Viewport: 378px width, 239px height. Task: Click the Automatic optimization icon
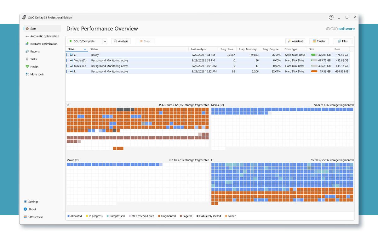[27, 36]
